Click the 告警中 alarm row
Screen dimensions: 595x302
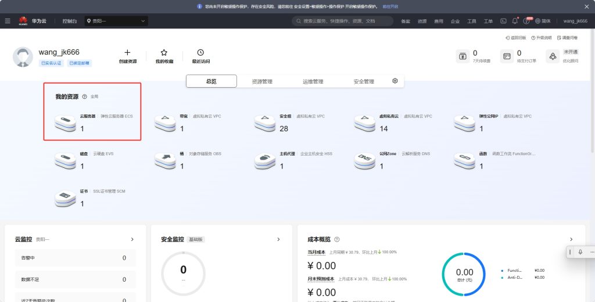click(75, 258)
